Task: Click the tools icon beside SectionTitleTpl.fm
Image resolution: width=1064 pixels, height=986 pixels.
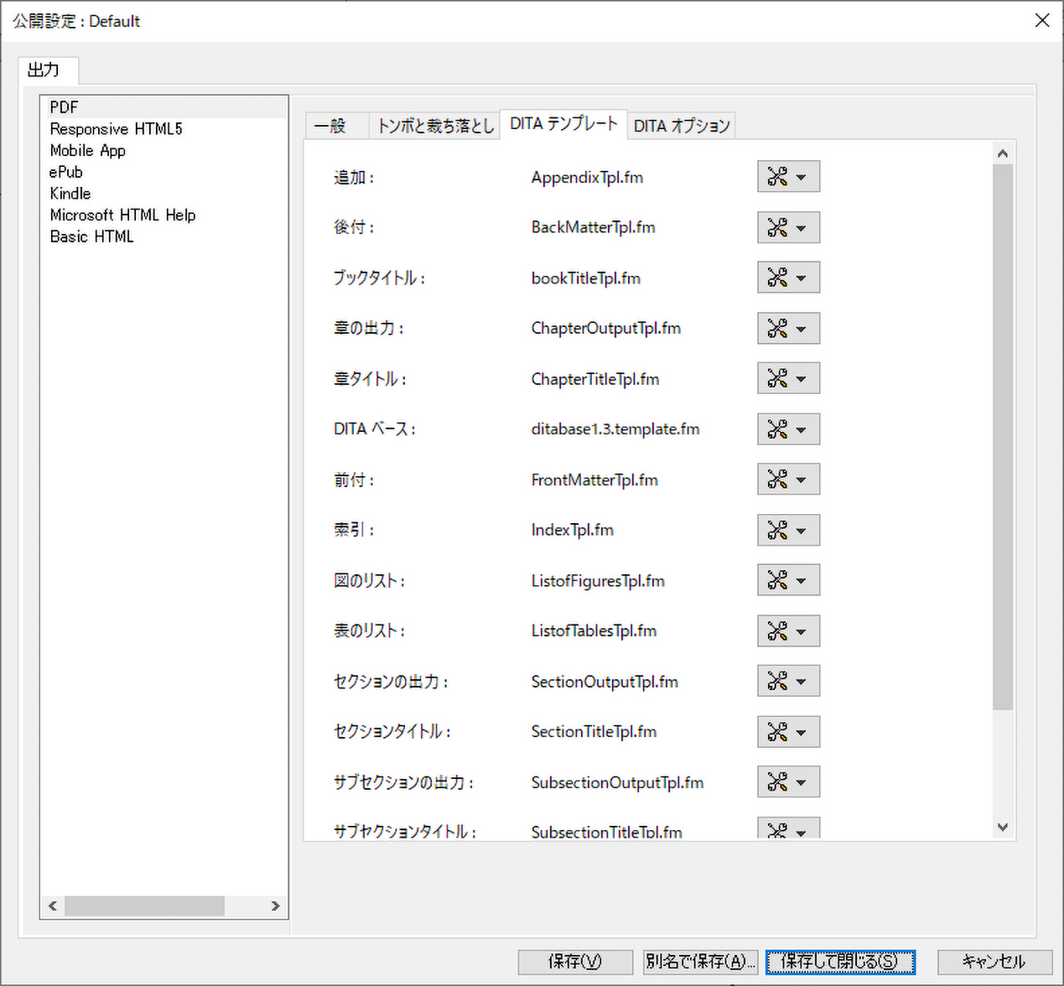Action: click(x=777, y=732)
